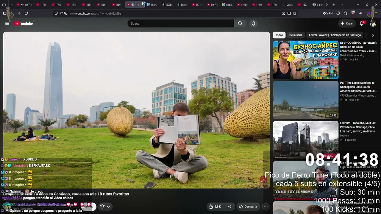Open the account avatar menu

click(x=373, y=23)
